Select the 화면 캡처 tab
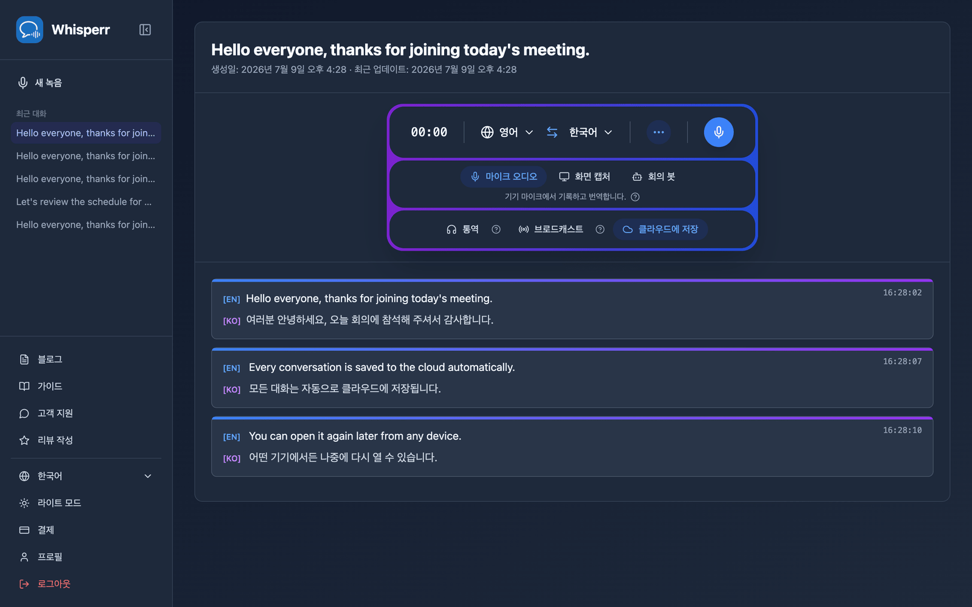 pyautogui.click(x=584, y=177)
